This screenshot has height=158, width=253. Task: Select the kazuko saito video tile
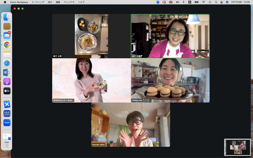(x=131, y=125)
